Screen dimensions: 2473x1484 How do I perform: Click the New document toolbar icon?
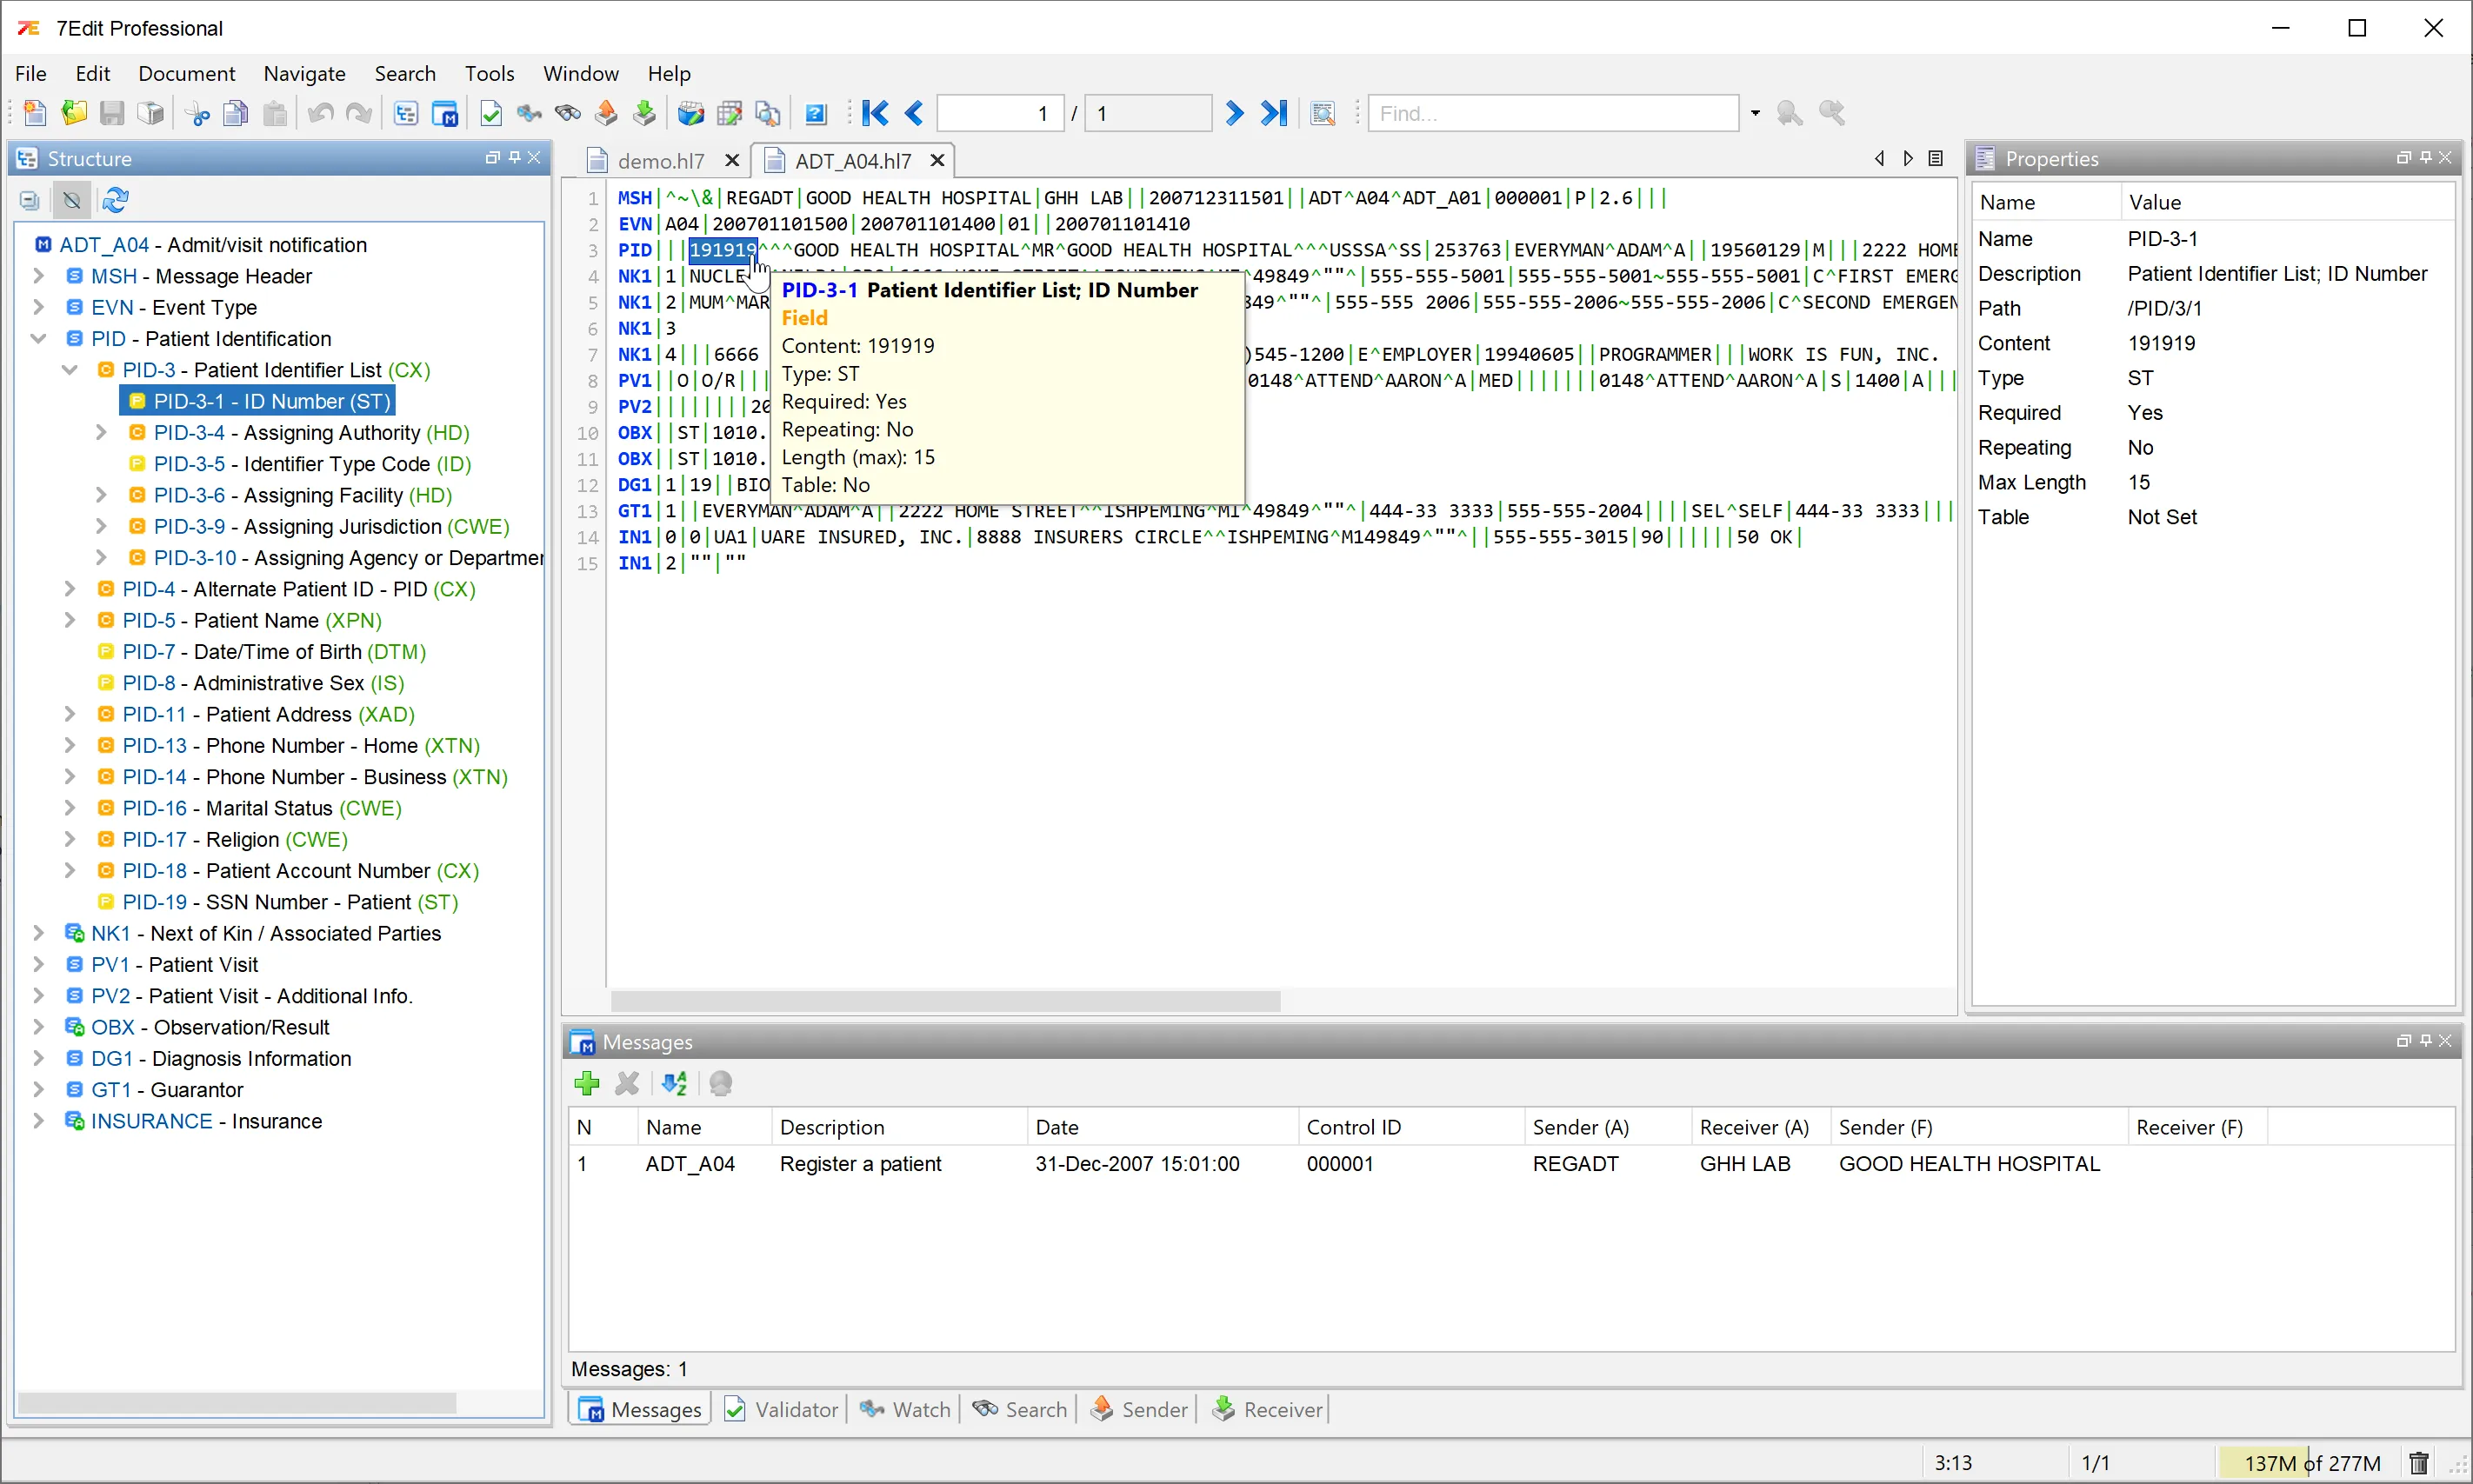(34, 113)
